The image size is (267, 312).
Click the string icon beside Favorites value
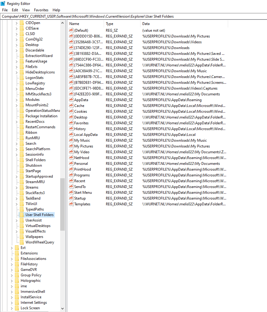71,122
